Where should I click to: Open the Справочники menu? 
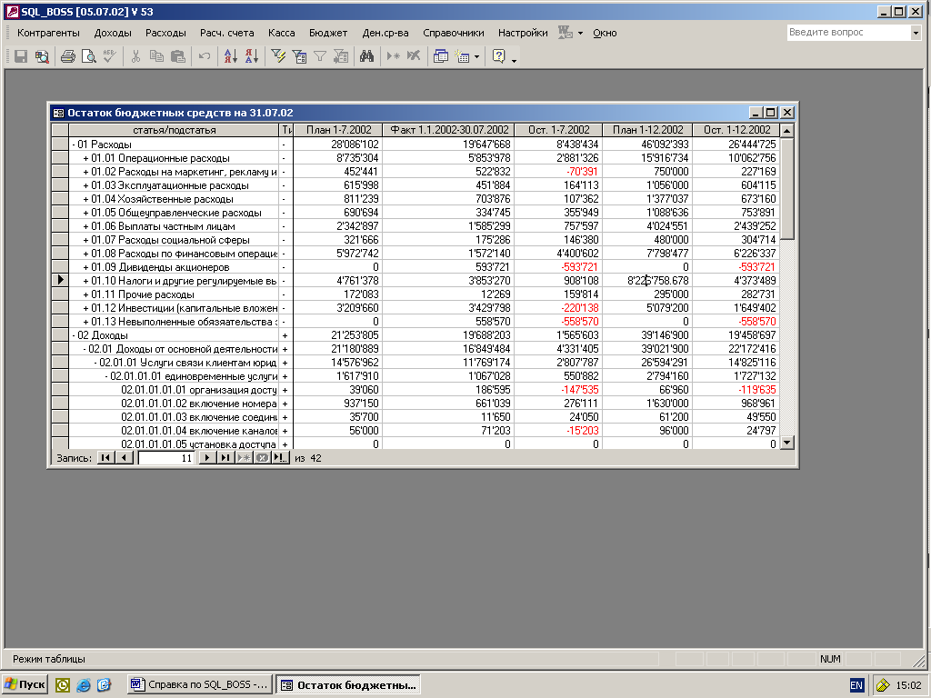click(453, 33)
